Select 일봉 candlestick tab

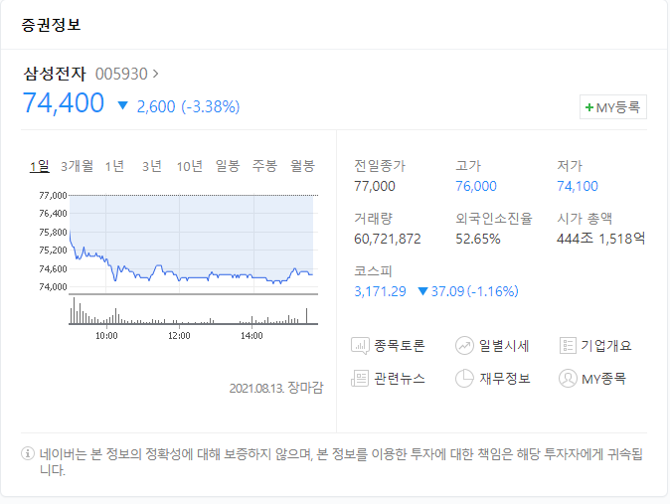[x=228, y=166]
